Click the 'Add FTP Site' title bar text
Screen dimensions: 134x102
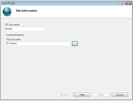(x=8, y=3)
